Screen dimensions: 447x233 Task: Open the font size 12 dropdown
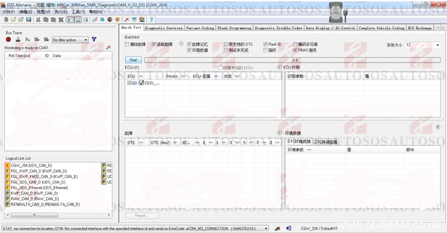tap(438, 45)
